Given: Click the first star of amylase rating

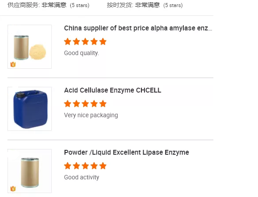Looking at the screenshot, I should (x=68, y=41).
